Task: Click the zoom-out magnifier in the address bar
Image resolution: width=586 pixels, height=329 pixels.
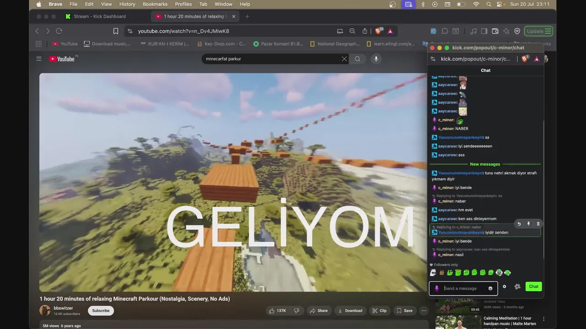Action: click(x=352, y=31)
